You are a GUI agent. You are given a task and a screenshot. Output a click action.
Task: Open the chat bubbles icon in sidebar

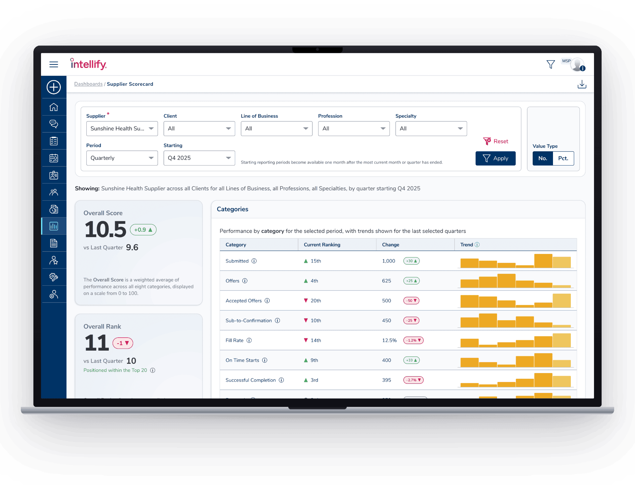point(54,124)
